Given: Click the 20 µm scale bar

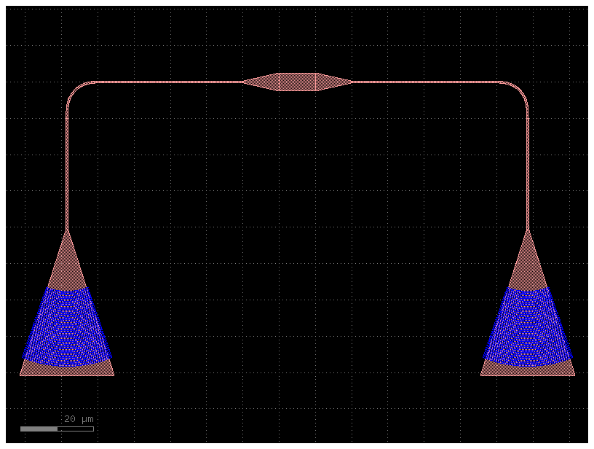Looking at the screenshot, I should tap(58, 428).
